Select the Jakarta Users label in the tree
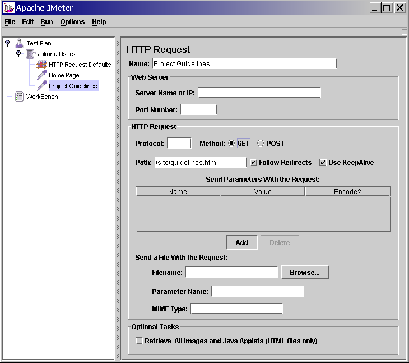This screenshot has height=363, width=409. click(x=57, y=54)
